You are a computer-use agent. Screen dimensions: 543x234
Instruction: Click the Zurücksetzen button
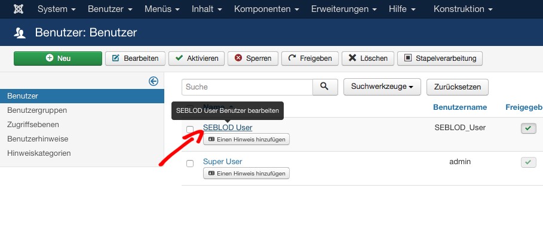pyautogui.click(x=458, y=87)
